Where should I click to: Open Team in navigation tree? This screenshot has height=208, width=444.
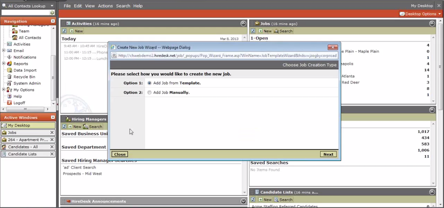[x=24, y=31]
